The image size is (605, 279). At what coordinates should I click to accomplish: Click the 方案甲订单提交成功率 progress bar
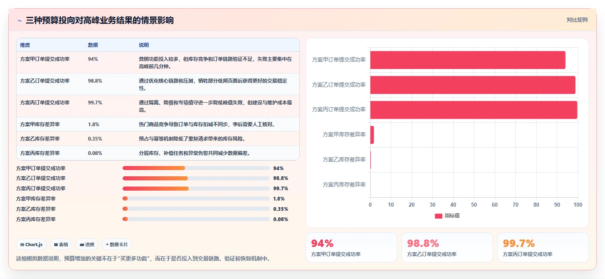(196, 168)
